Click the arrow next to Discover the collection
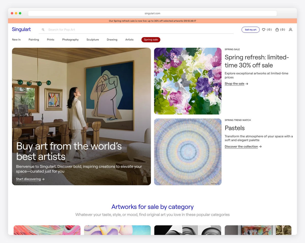This screenshot has width=305, height=243. tap(260, 147)
